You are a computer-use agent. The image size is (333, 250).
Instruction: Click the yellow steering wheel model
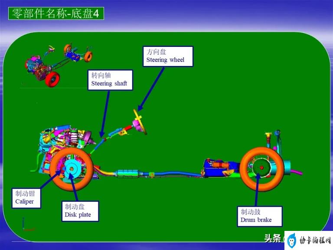[140, 122]
